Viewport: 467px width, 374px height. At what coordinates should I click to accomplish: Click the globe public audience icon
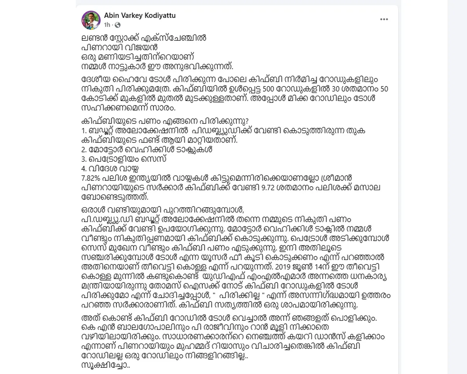pos(118,25)
